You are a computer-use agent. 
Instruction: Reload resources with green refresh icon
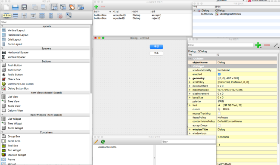[103, 142]
